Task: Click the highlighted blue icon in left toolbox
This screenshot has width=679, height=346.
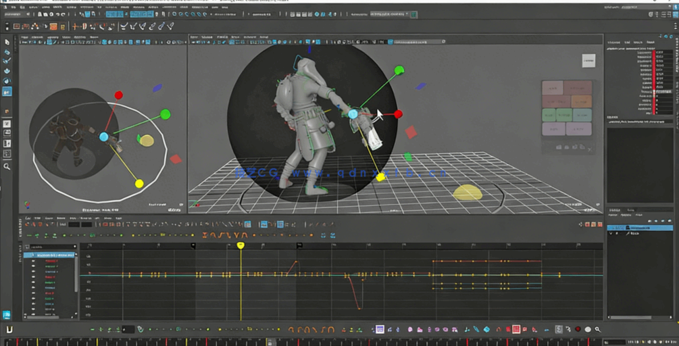Action: tap(7, 91)
